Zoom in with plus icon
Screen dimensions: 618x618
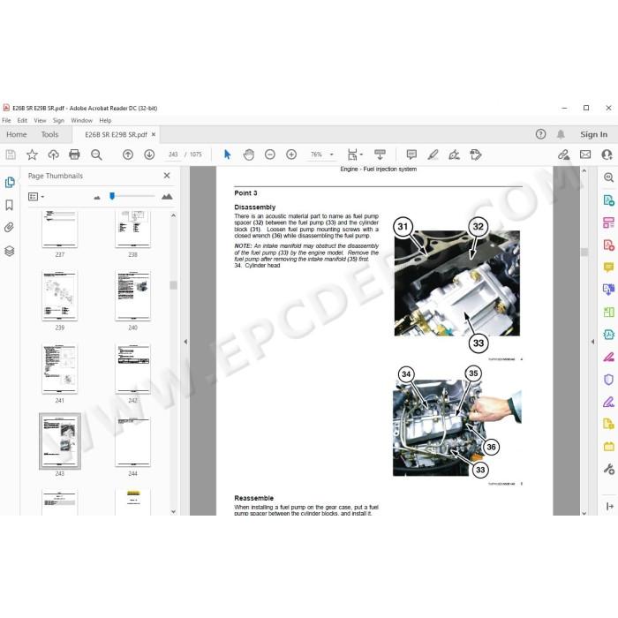(x=291, y=154)
